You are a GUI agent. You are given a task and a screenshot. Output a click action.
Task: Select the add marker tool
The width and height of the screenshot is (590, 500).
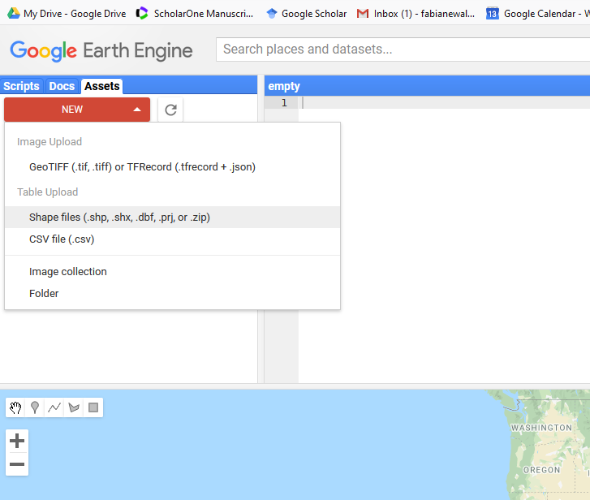(x=35, y=407)
